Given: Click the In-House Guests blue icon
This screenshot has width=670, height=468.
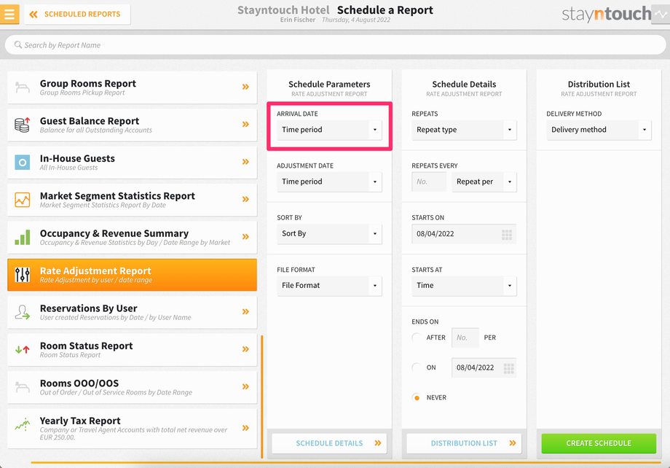Looking at the screenshot, I should tap(23, 162).
